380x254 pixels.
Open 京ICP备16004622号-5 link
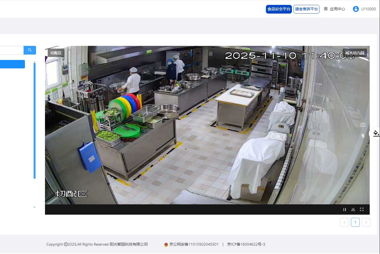click(x=246, y=244)
